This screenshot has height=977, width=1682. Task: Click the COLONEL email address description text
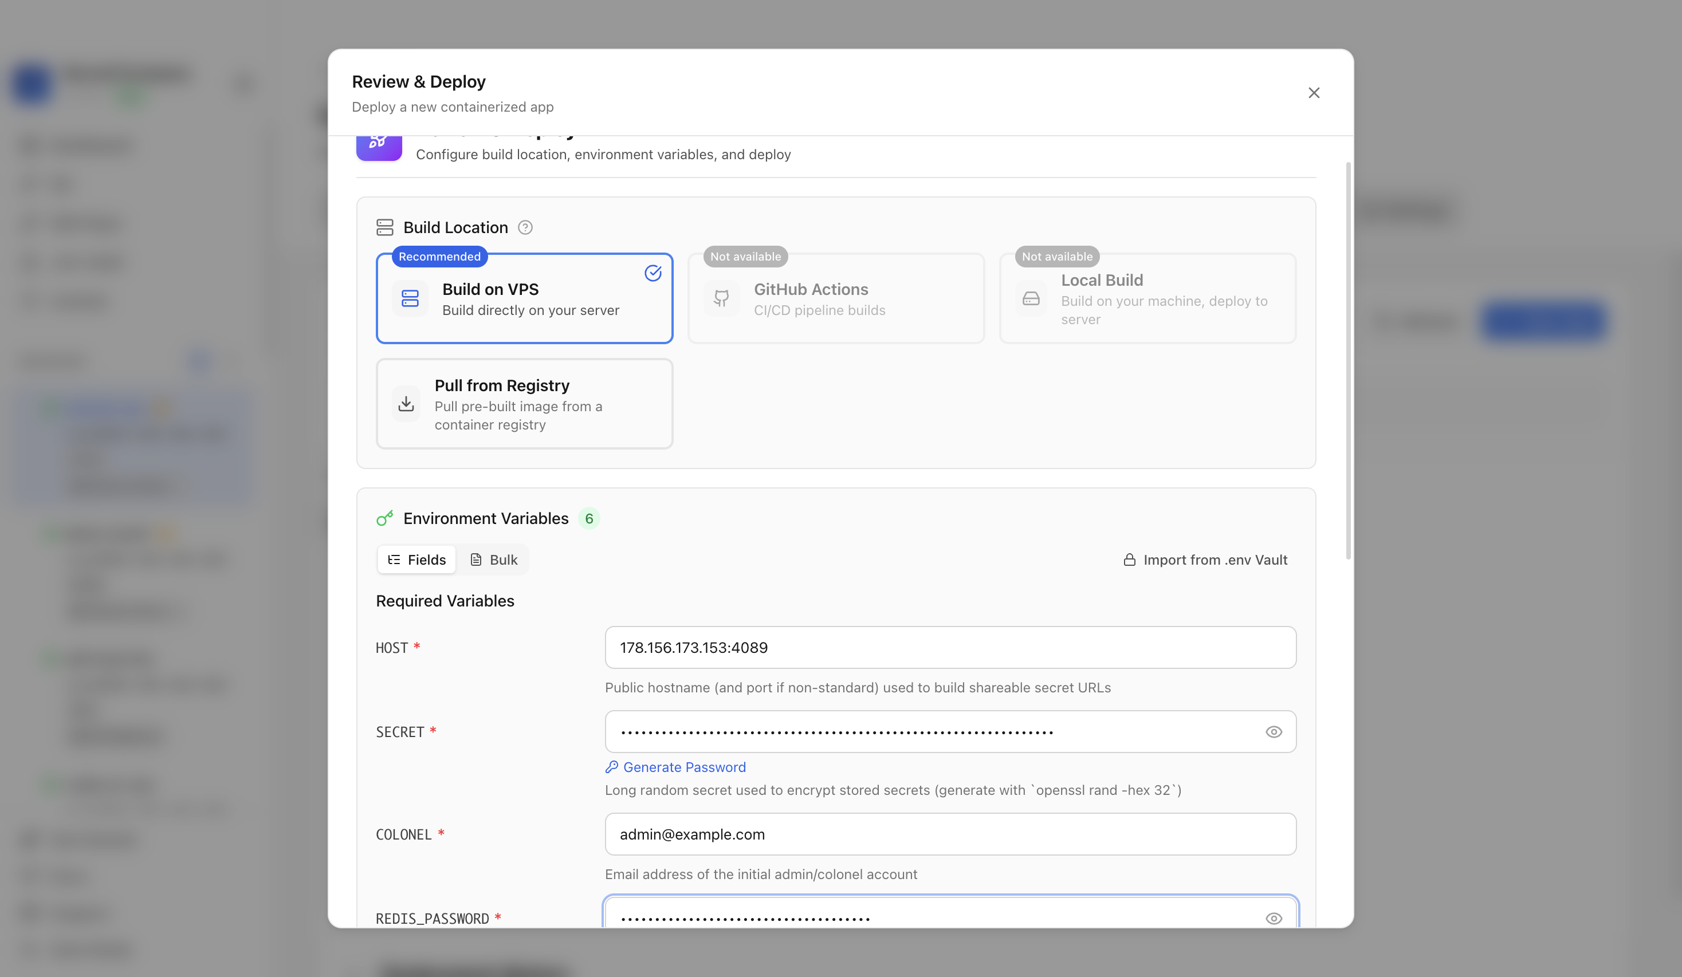pos(761,875)
